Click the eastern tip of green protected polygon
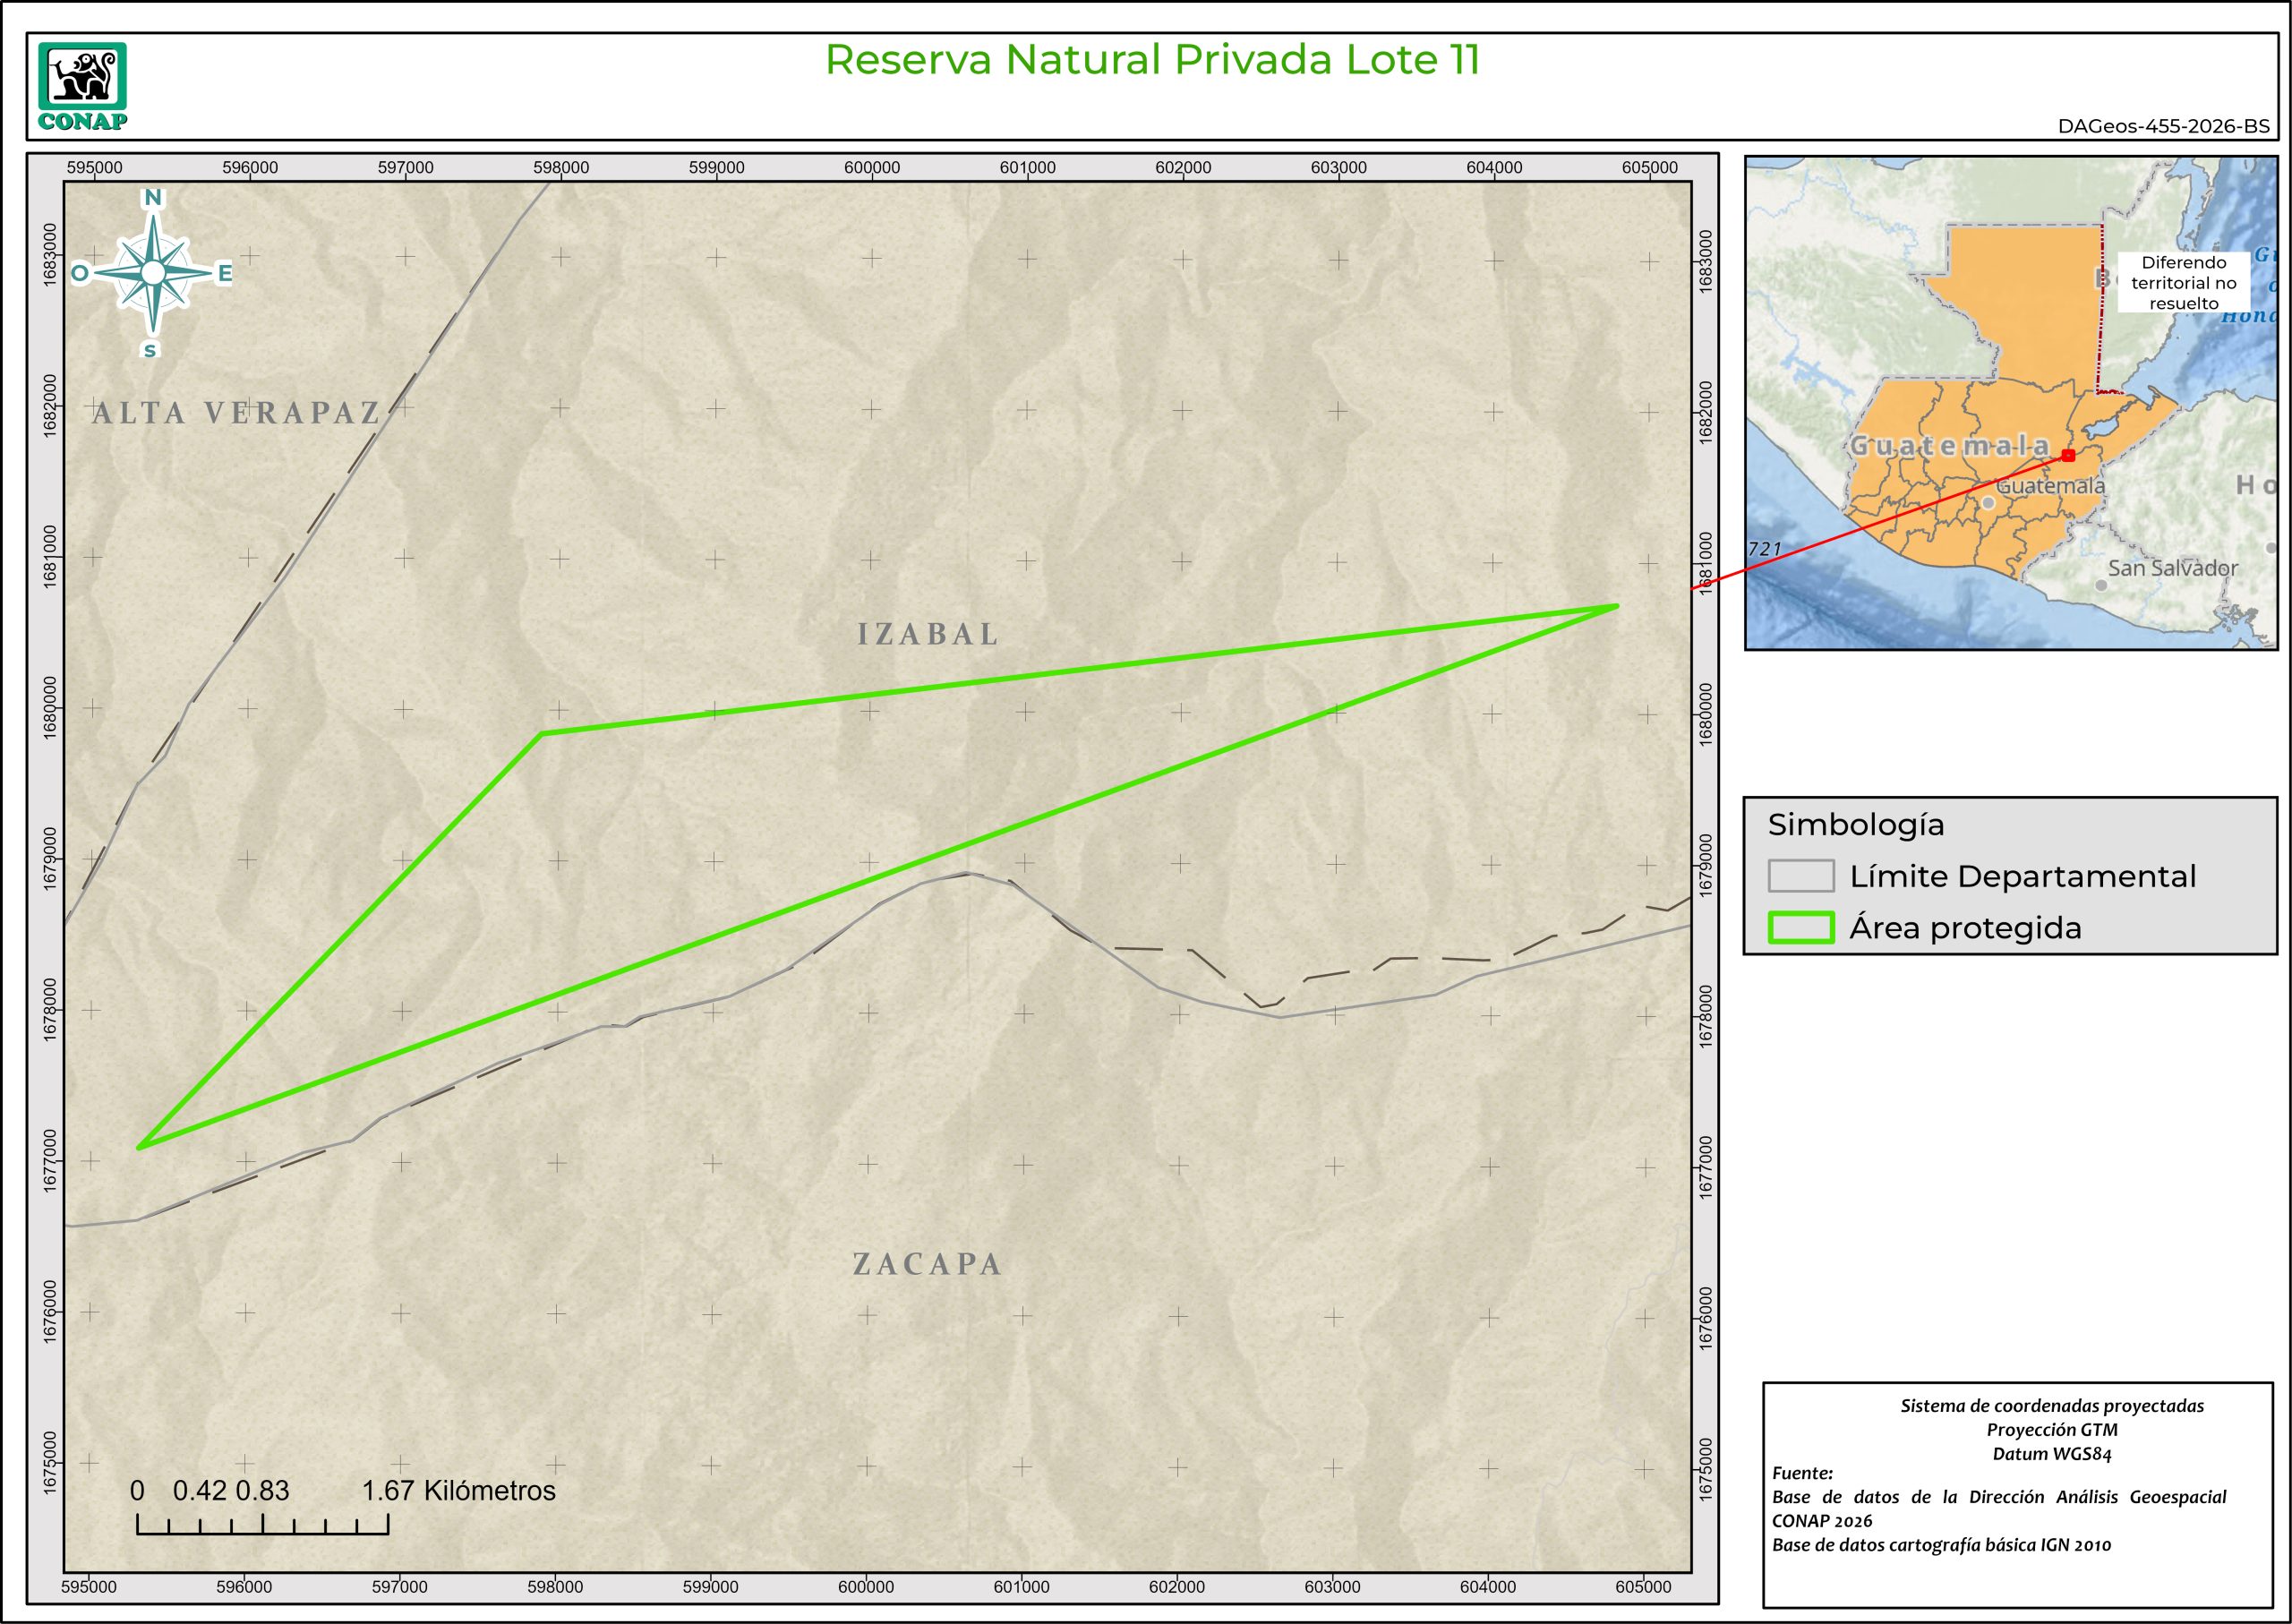Viewport: 2292px width, 1624px height. point(1616,606)
